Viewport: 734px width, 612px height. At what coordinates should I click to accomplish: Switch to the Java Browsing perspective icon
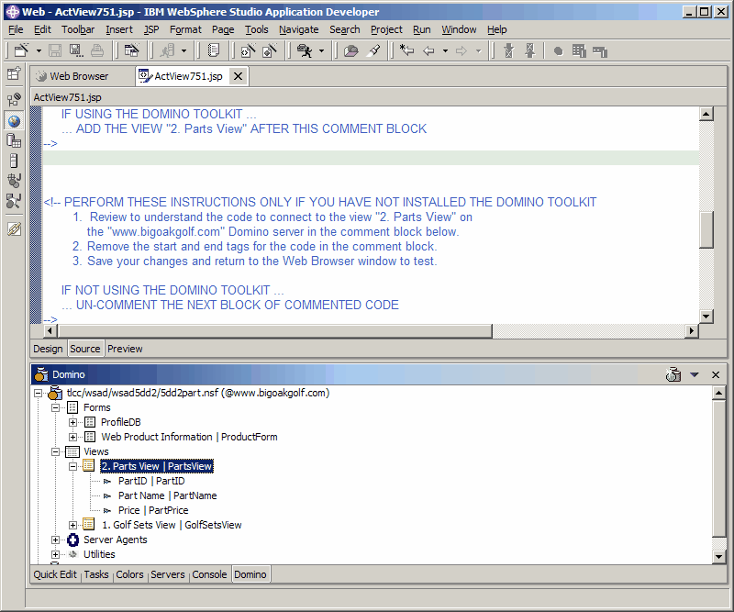[14, 201]
